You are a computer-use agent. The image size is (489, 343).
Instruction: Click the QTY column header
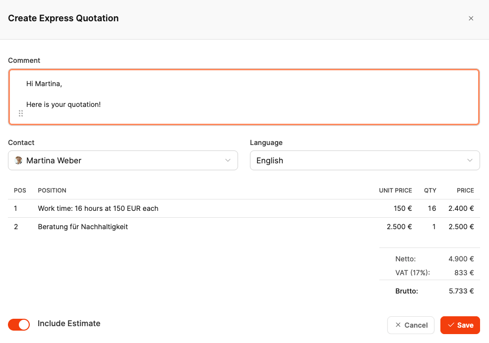tap(430, 191)
